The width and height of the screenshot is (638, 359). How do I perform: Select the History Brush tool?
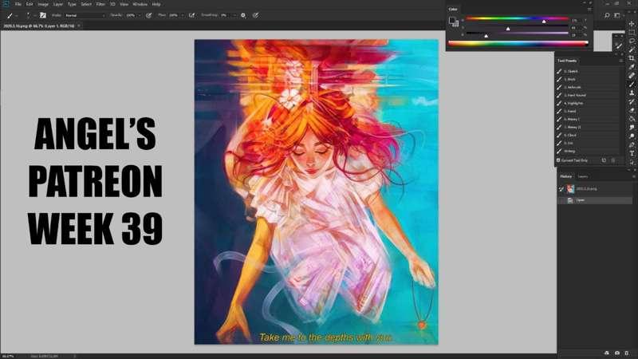pos(632,102)
